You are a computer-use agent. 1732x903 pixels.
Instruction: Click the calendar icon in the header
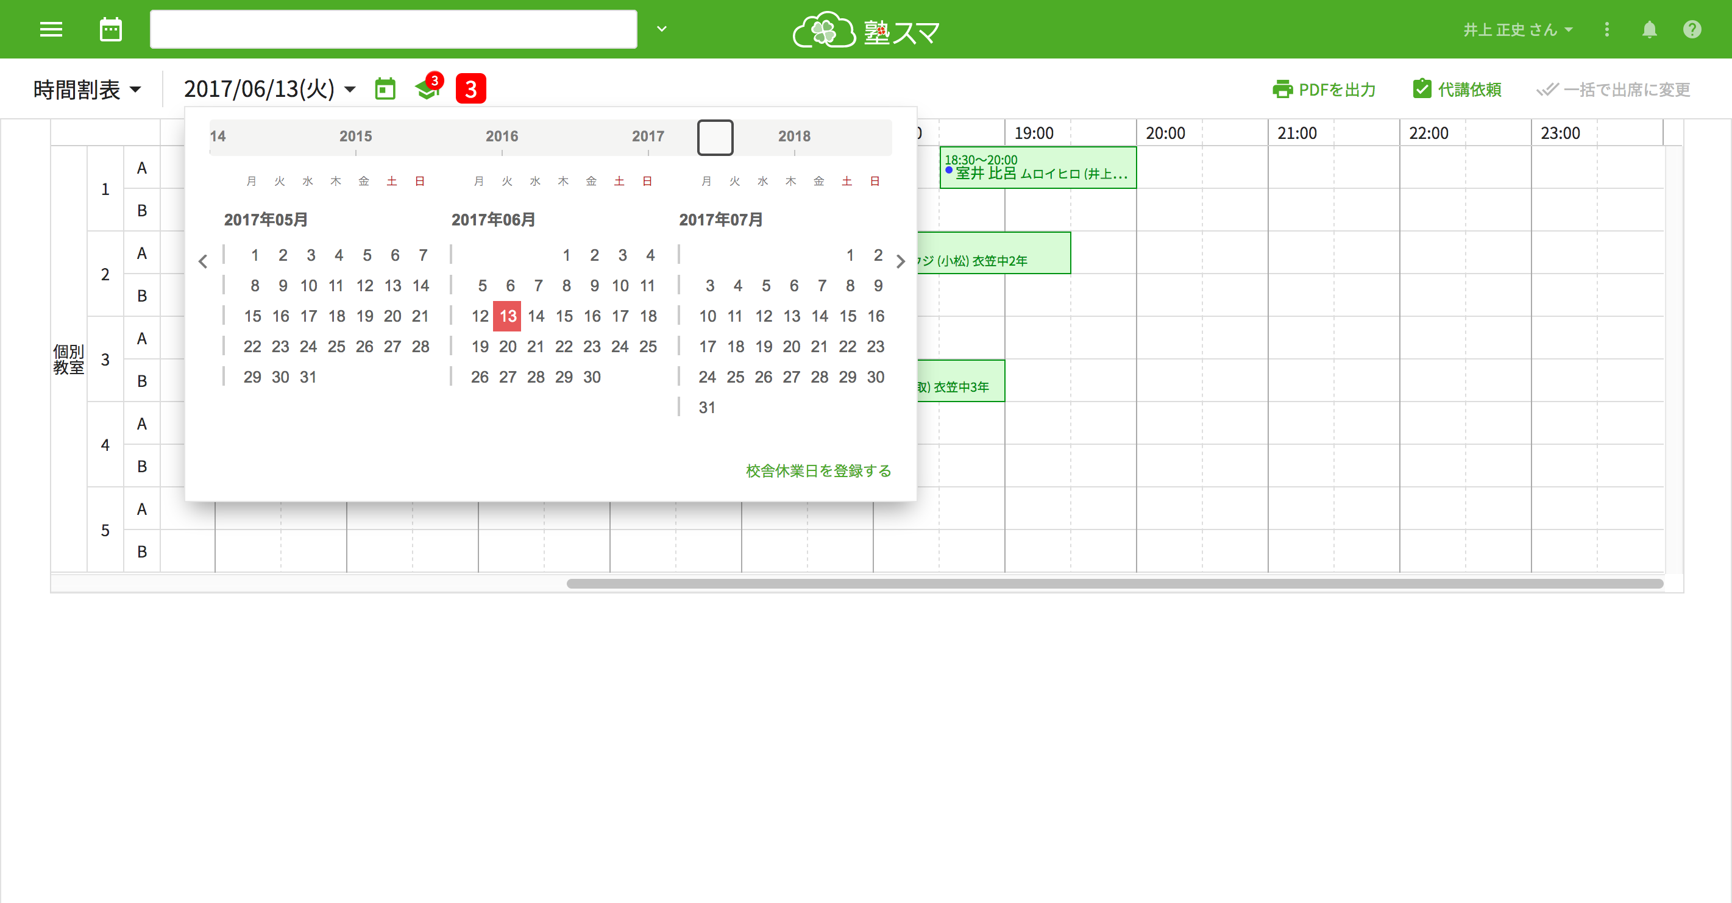point(110,29)
